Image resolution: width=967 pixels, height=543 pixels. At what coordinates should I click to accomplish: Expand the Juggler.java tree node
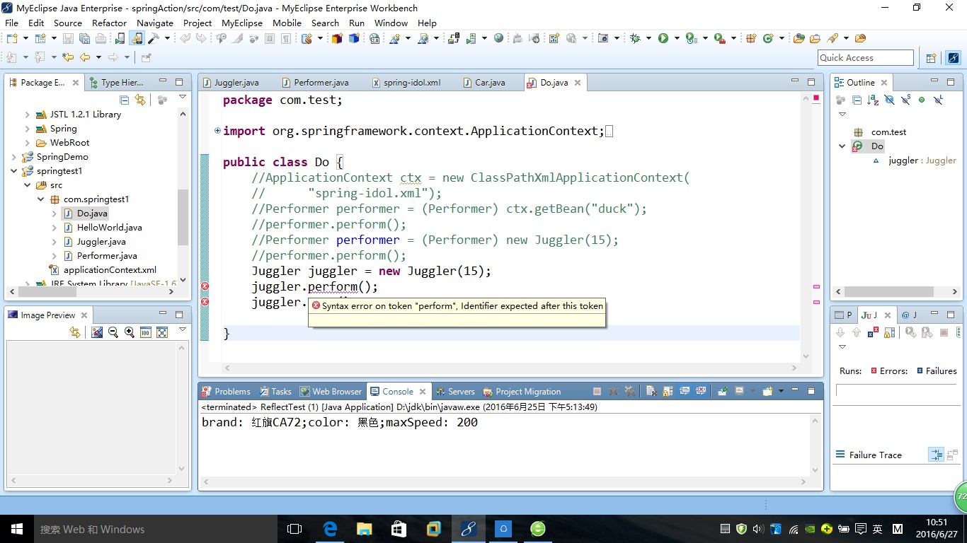(54, 241)
